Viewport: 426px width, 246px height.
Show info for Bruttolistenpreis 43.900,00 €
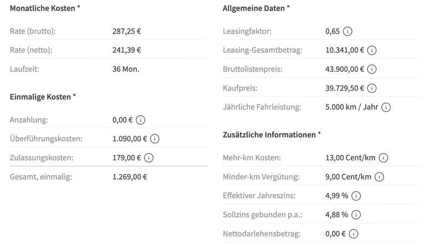click(x=372, y=69)
